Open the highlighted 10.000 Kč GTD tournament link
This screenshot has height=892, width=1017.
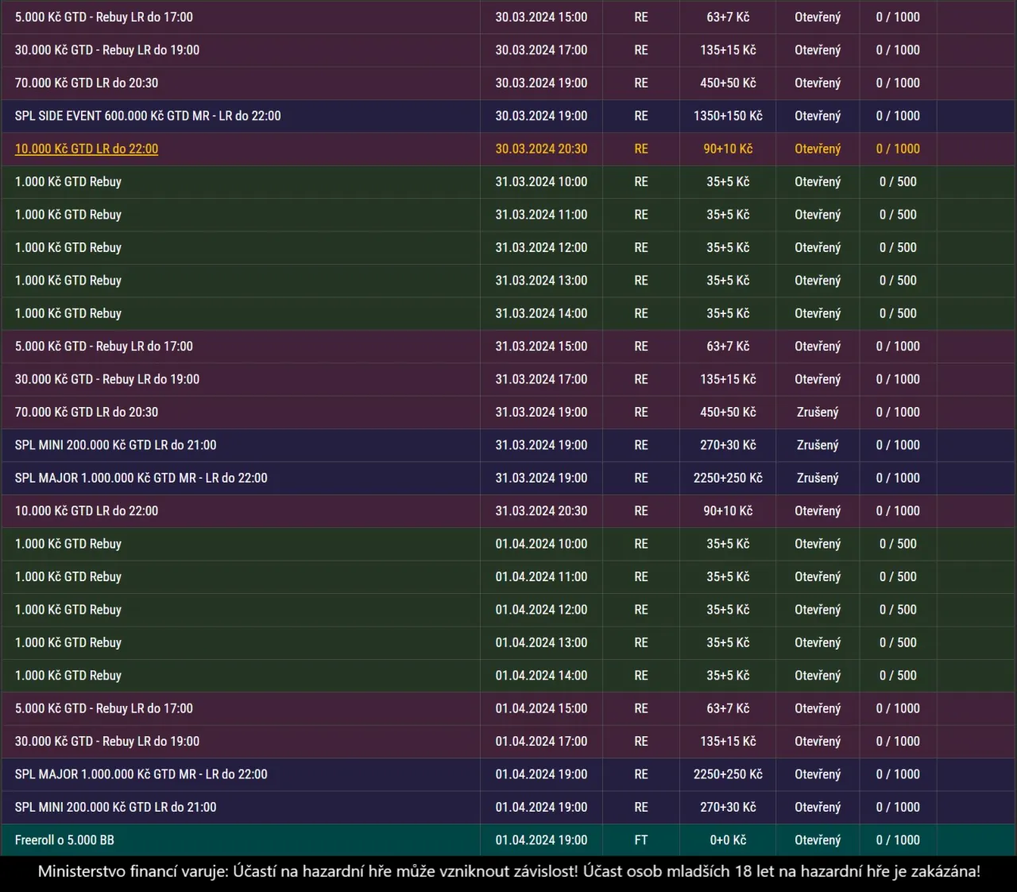click(x=87, y=149)
